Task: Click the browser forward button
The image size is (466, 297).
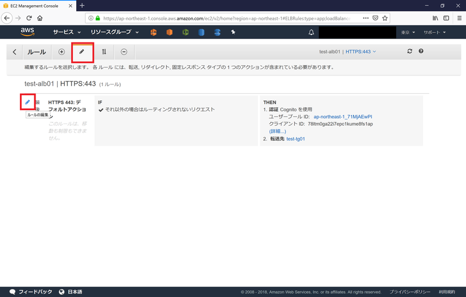Action: (18, 18)
